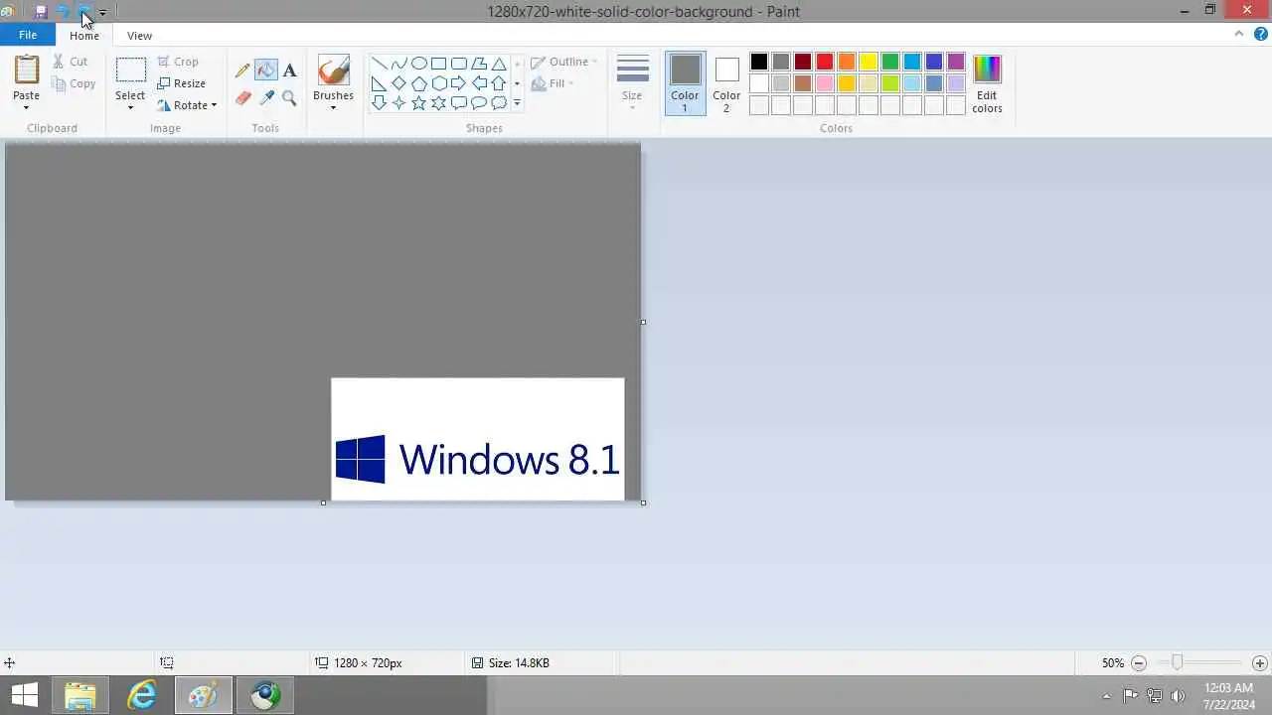
Task: Expand the Paste dropdown arrow
Action: [x=26, y=106]
